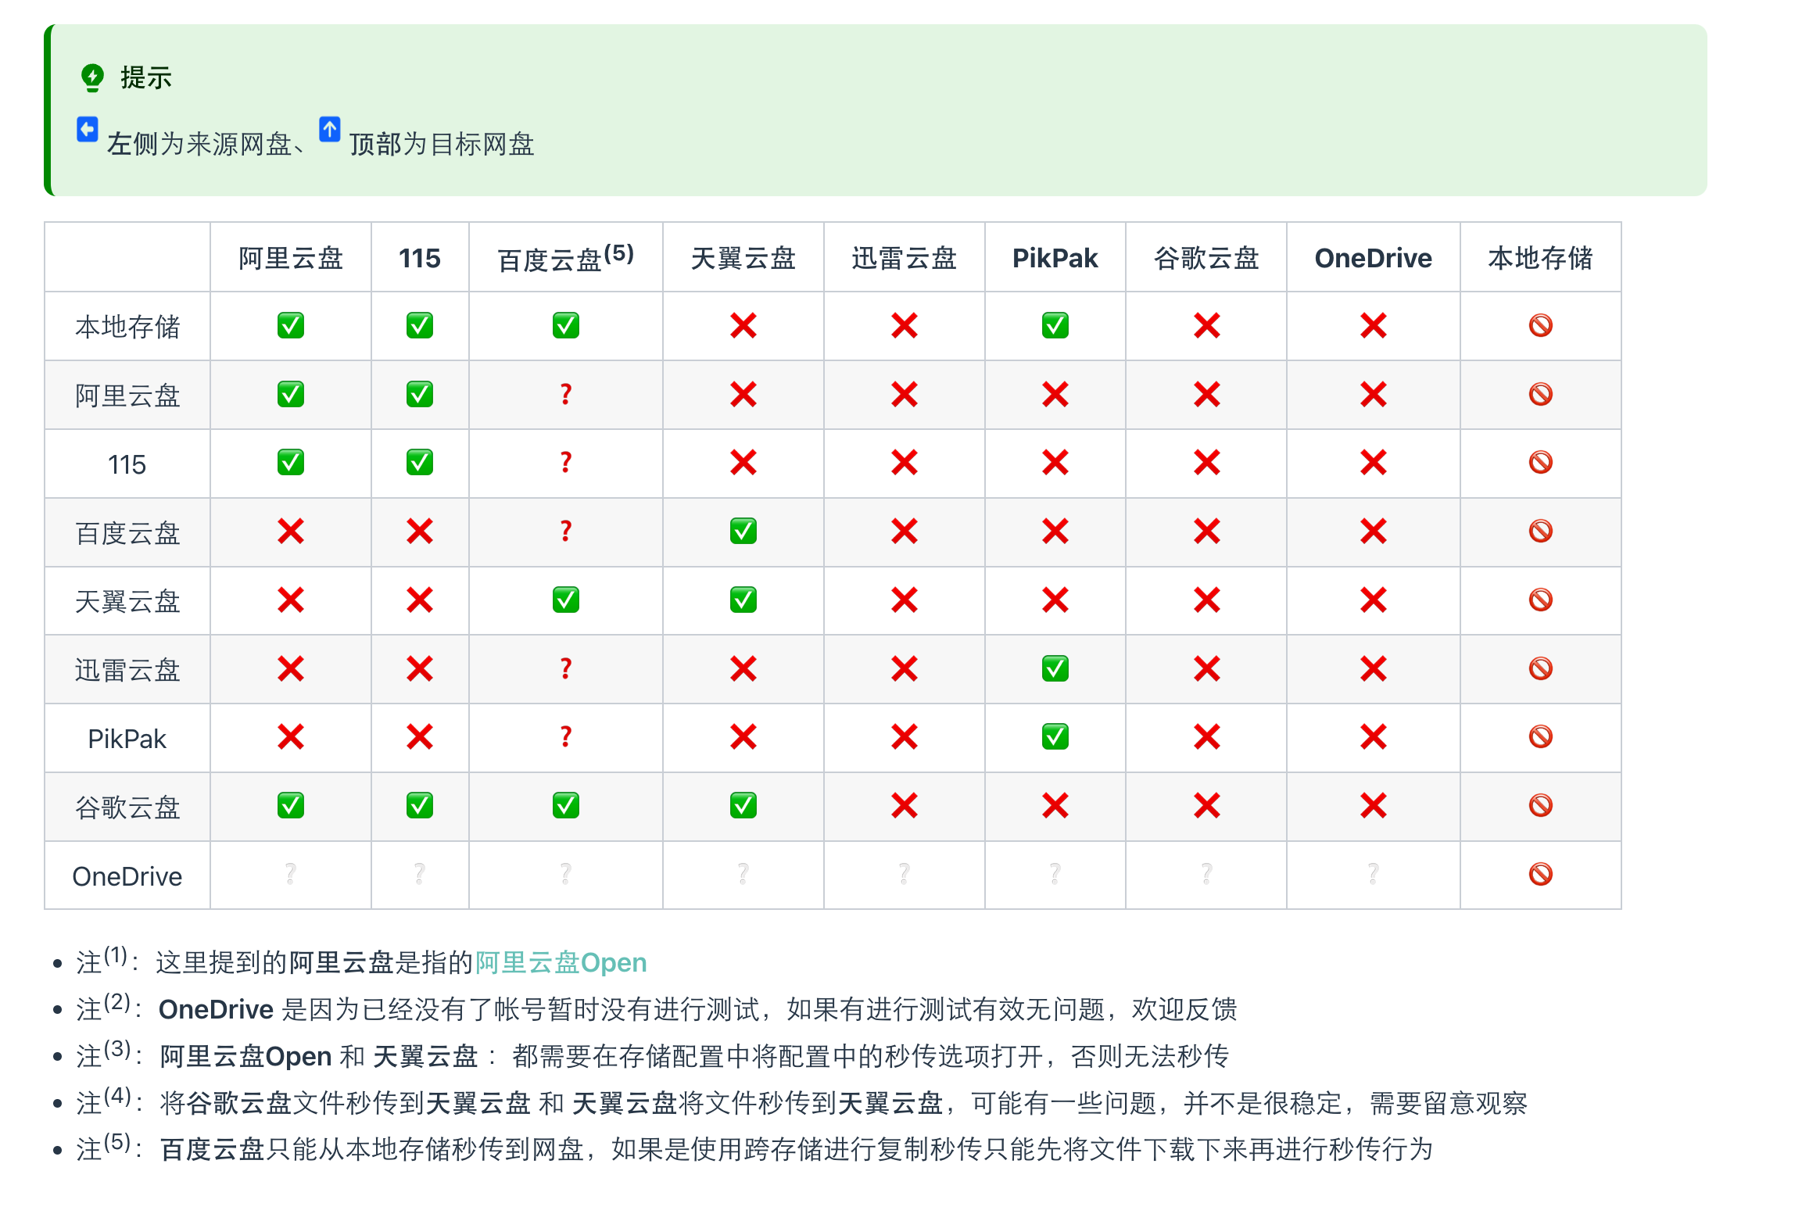Click the PikPak row label

point(127,739)
